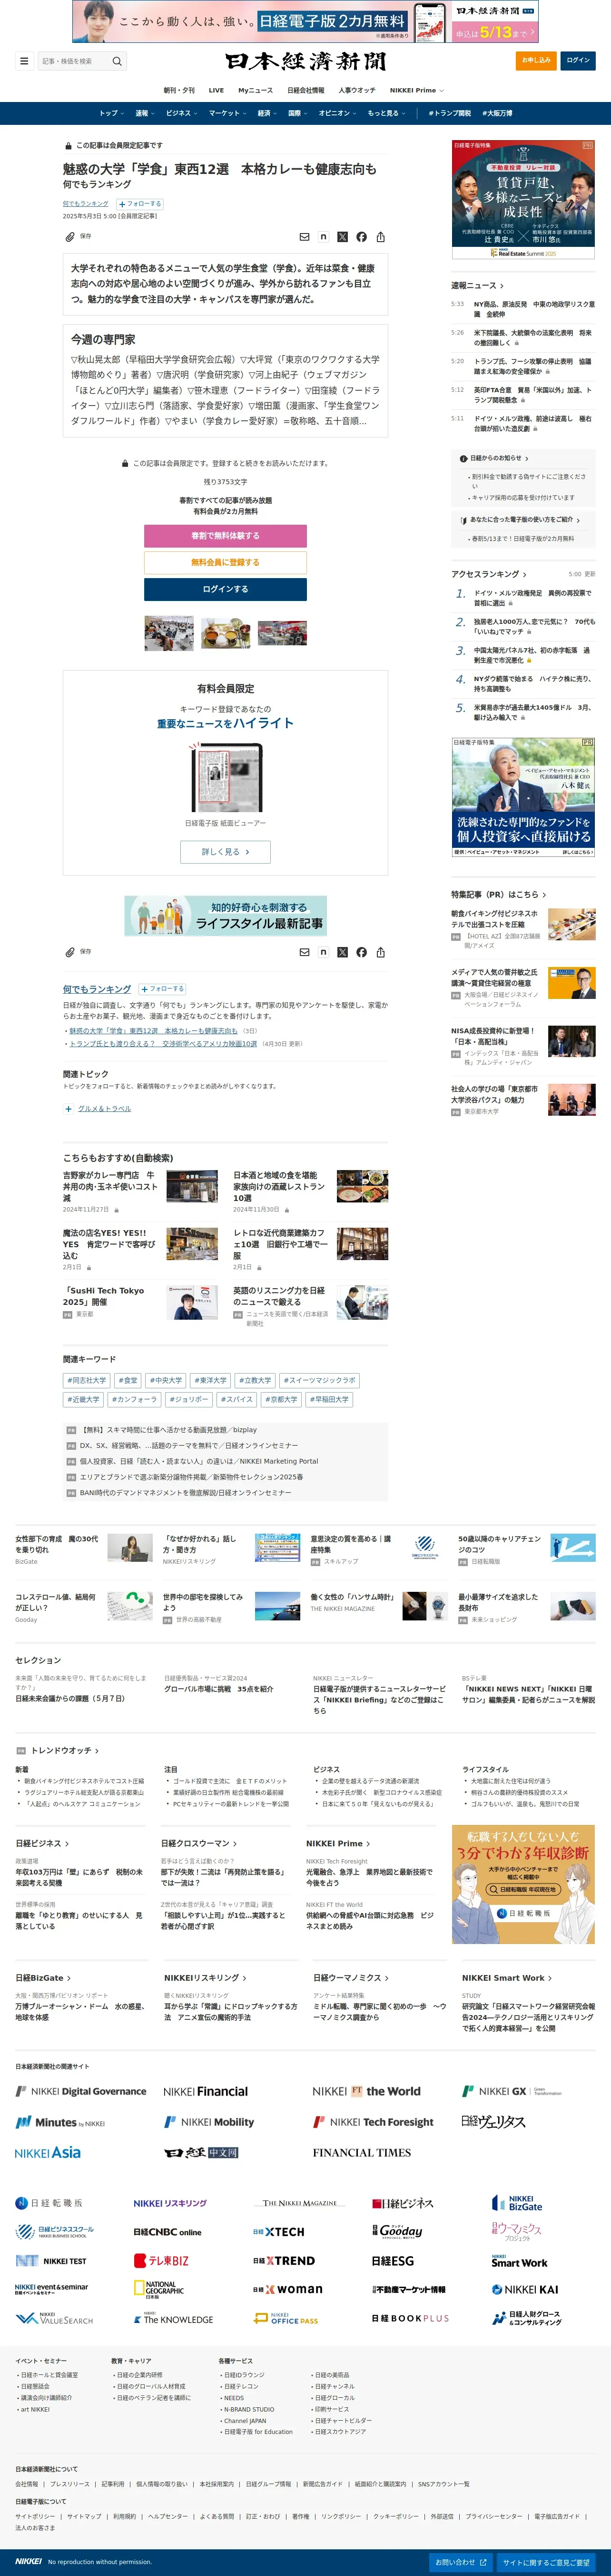Image resolution: width=611 pixels, height=2576 pixels.
Task: Click Facebook icon below the lifestyle banner
Action: (x=361, y=952)
